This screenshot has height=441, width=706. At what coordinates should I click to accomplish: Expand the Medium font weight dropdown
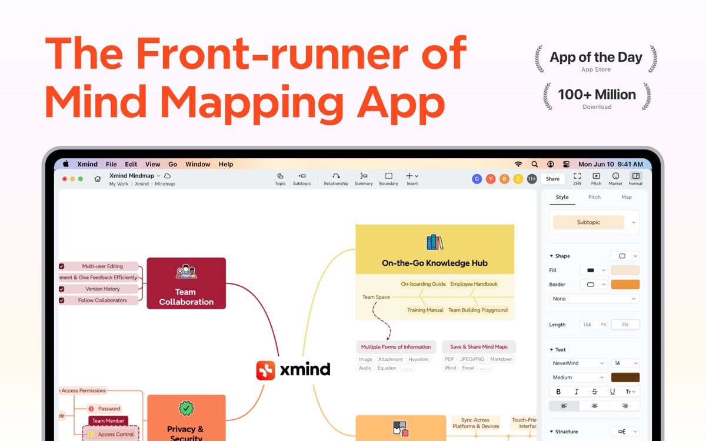pos(578,377)
